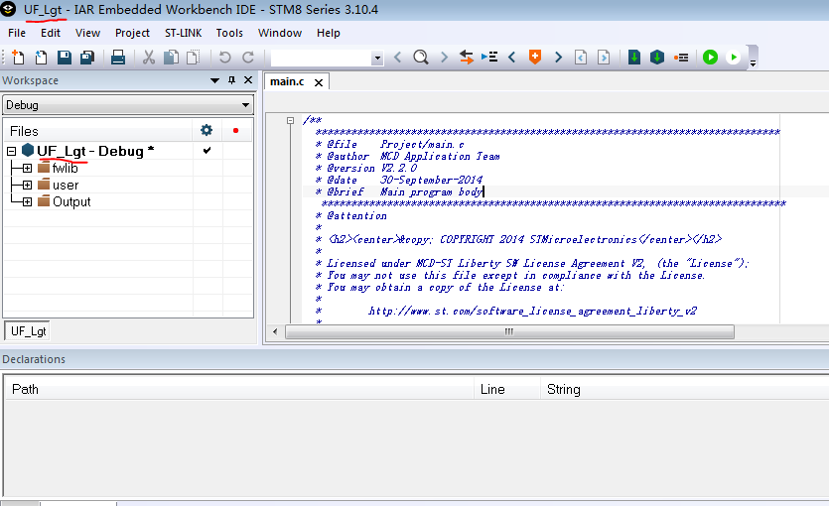Select the UF_Lgt workspace tab at bottom
The image size is (829, 506).
click(x=28, y=331)
